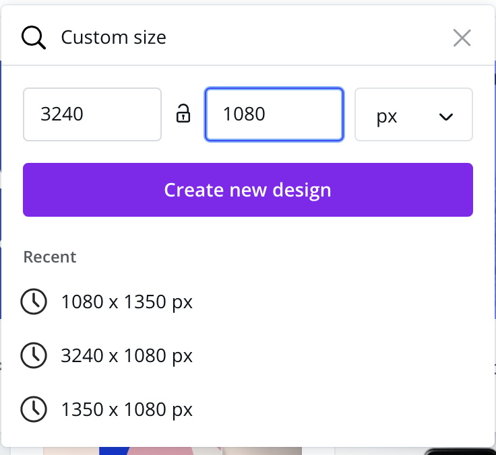Focus the width field showing 3240

pyautogui.click(x=92, y=114)
